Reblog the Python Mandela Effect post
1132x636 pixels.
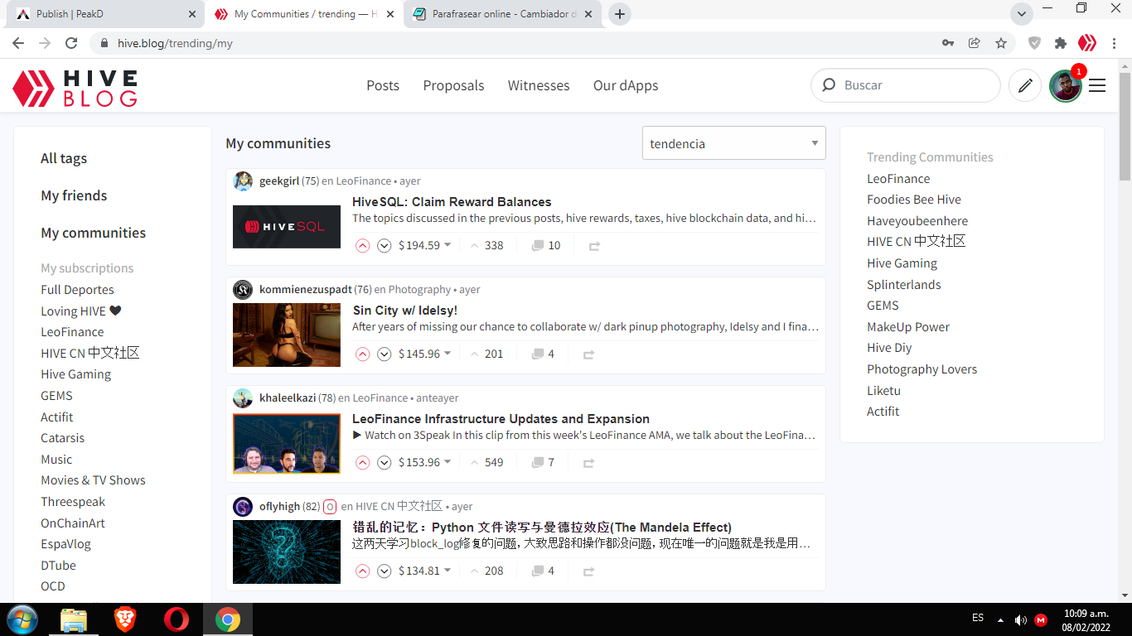[588, 571]
